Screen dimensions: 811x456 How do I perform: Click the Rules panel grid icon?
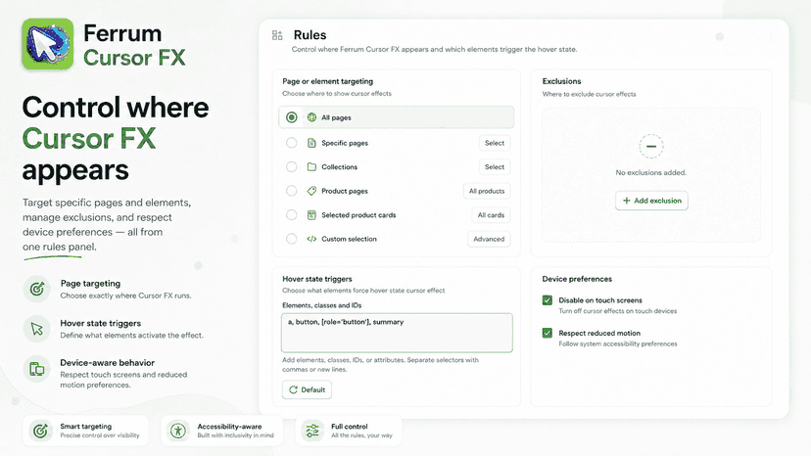[x=277, y=35]
